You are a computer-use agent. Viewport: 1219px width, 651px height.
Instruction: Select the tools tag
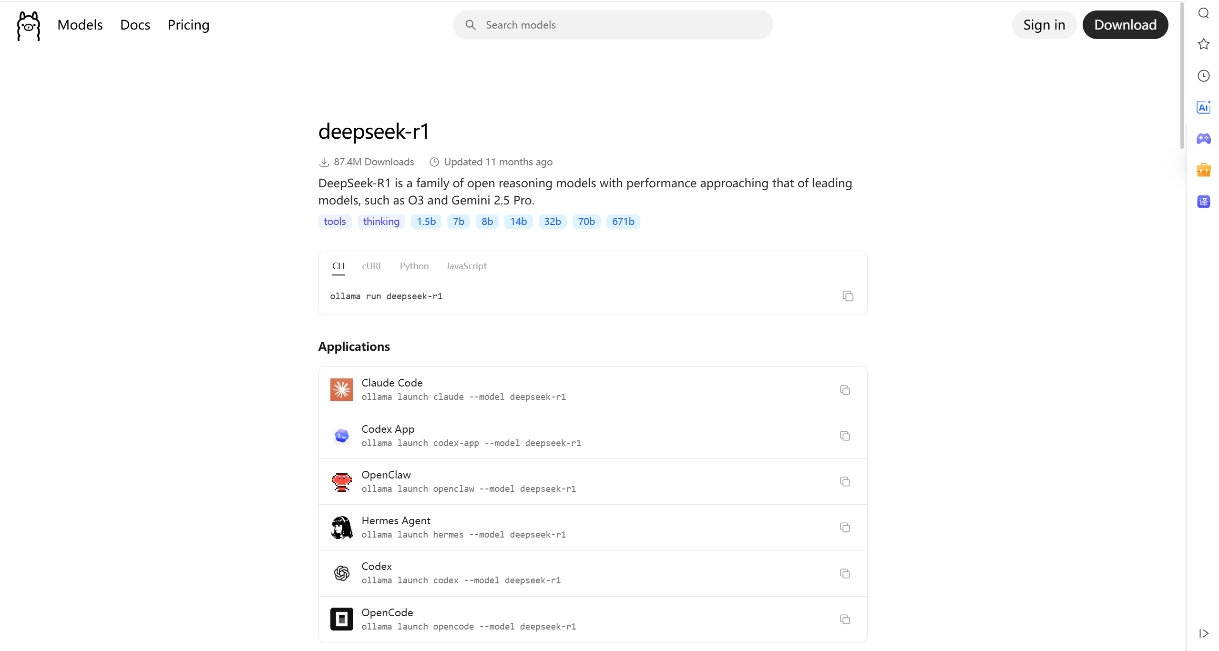tap(335, 222)
